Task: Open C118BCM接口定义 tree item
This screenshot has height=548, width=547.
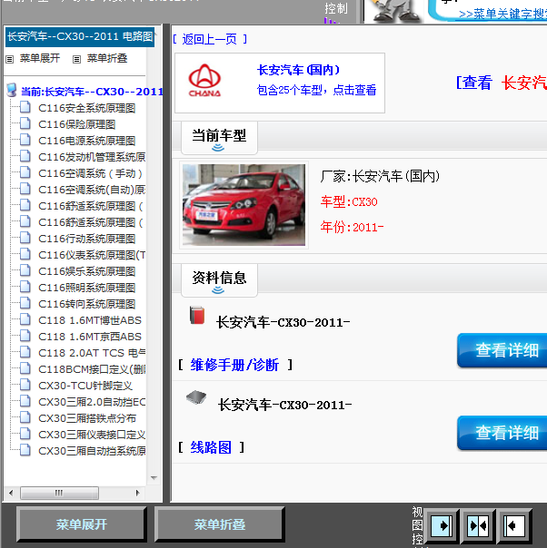Action: 92,369
